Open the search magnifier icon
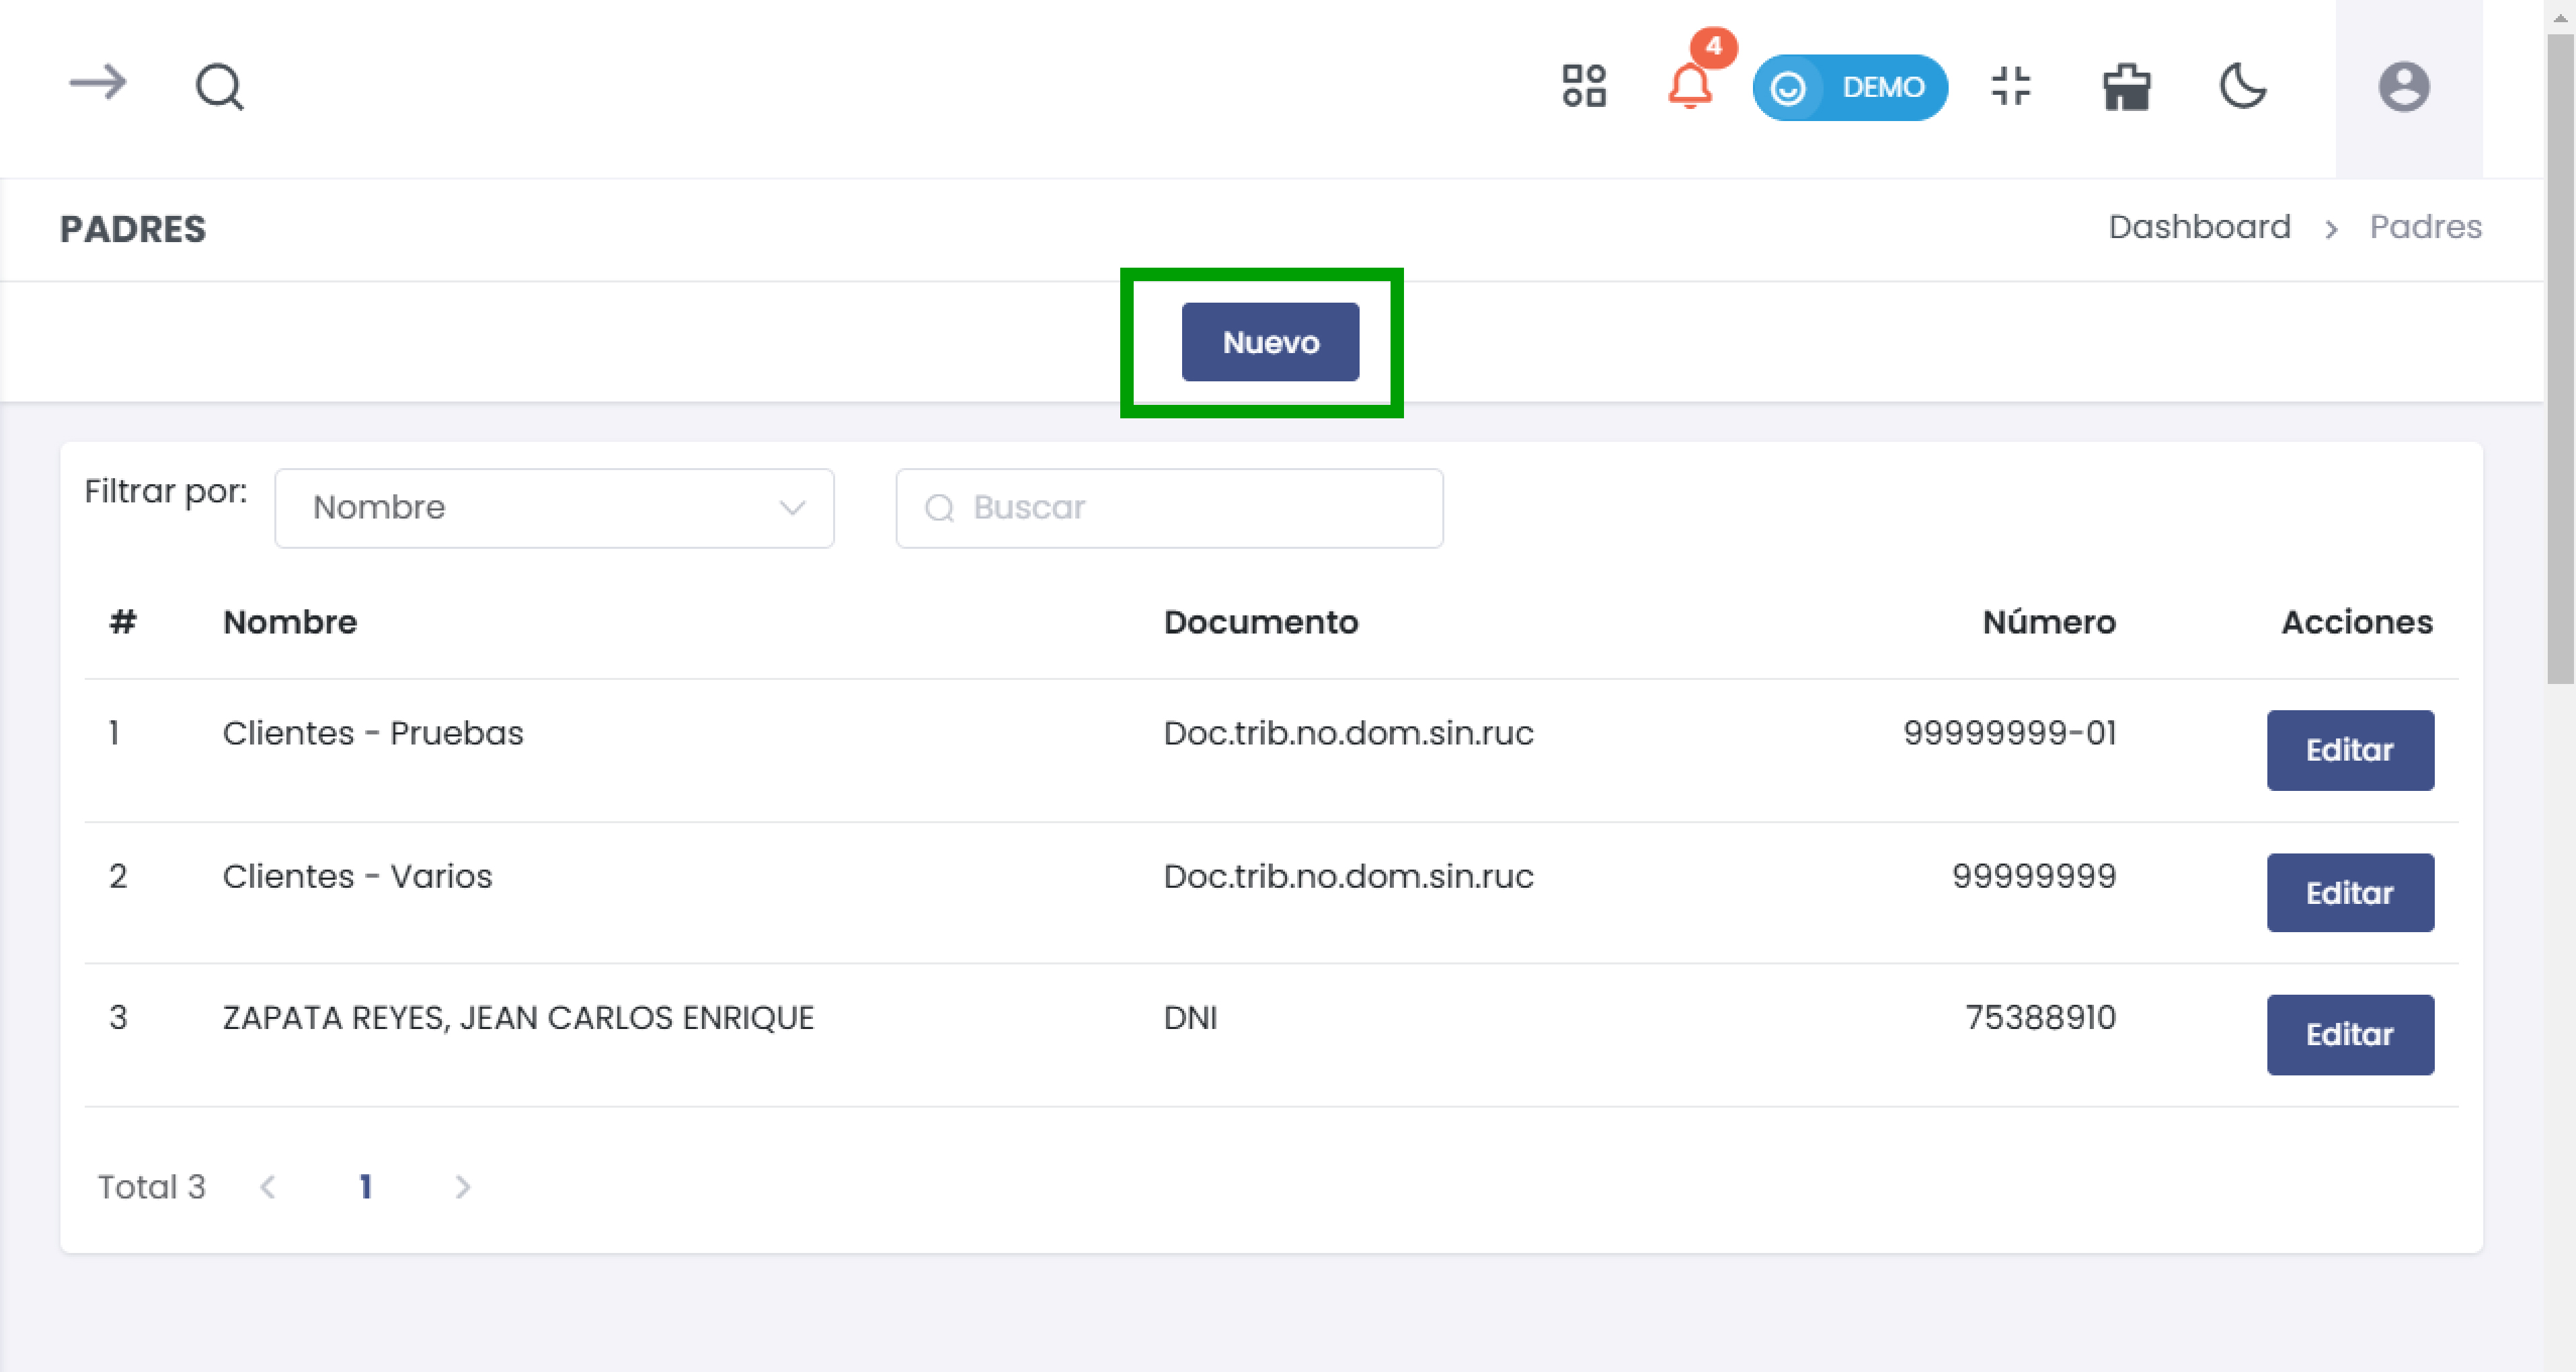The height and width of the screenshot is (1372, 2576). (x=219, y=86)
